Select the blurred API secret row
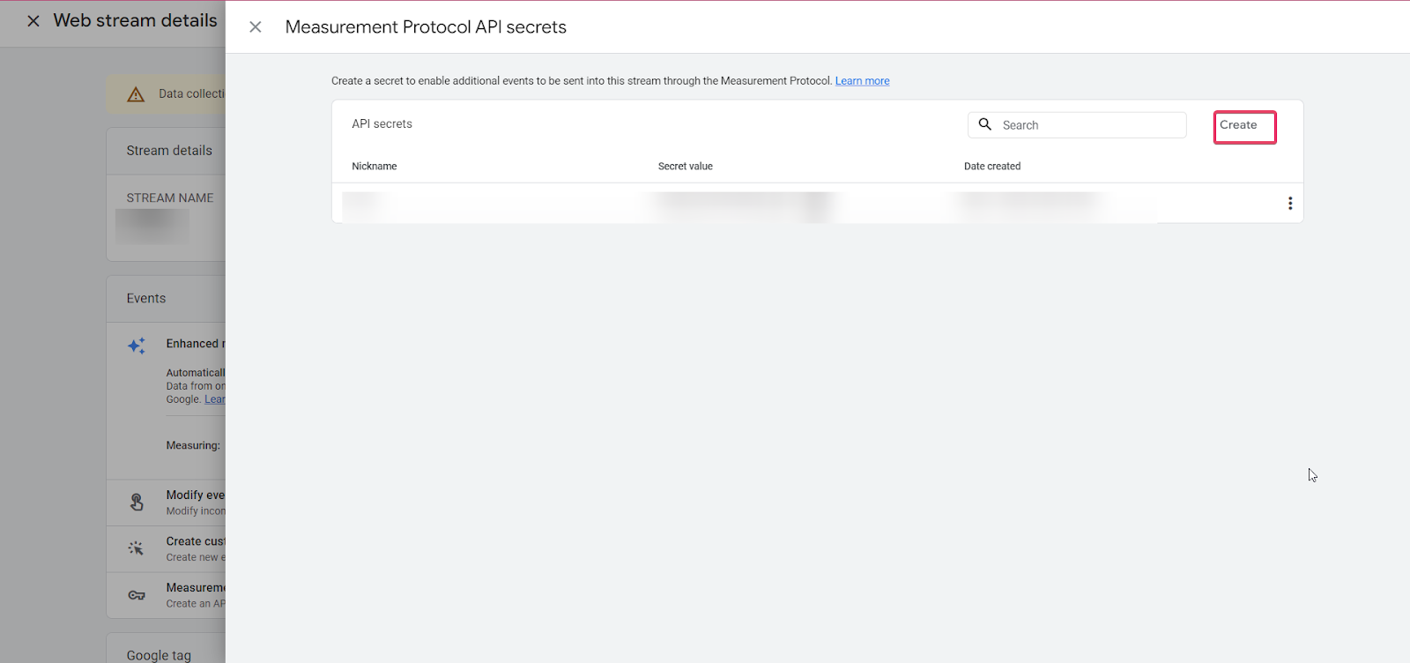 [749, 204]
